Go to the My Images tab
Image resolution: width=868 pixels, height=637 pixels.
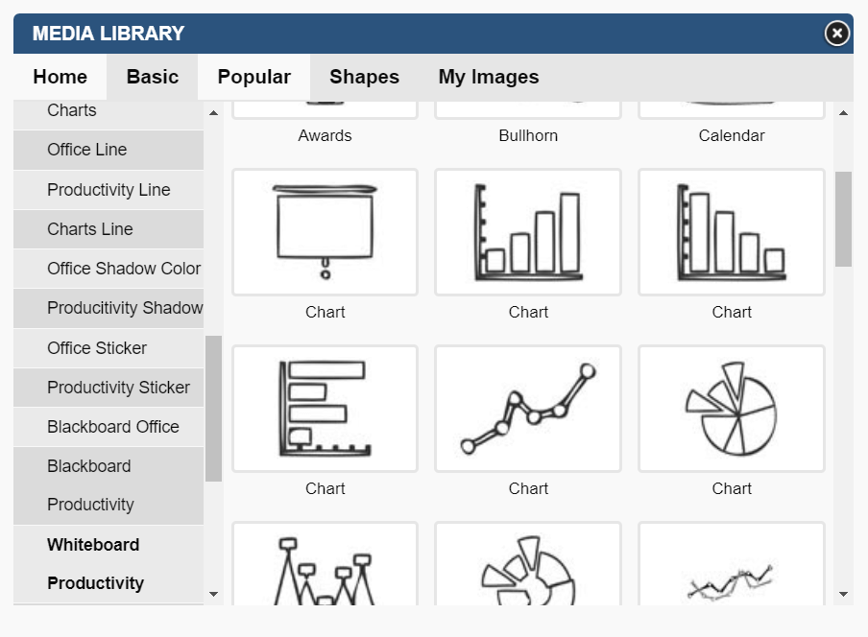coord(488,77)
